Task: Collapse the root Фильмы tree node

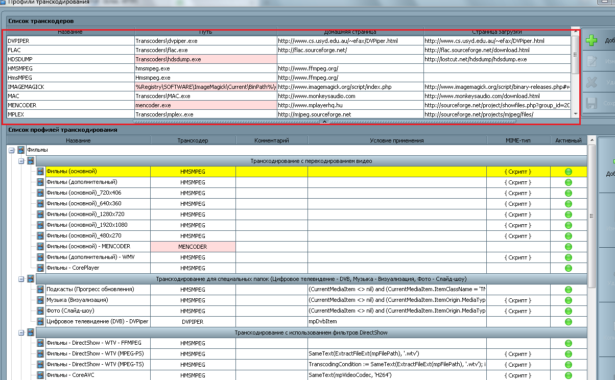Action: click(12, 150)
